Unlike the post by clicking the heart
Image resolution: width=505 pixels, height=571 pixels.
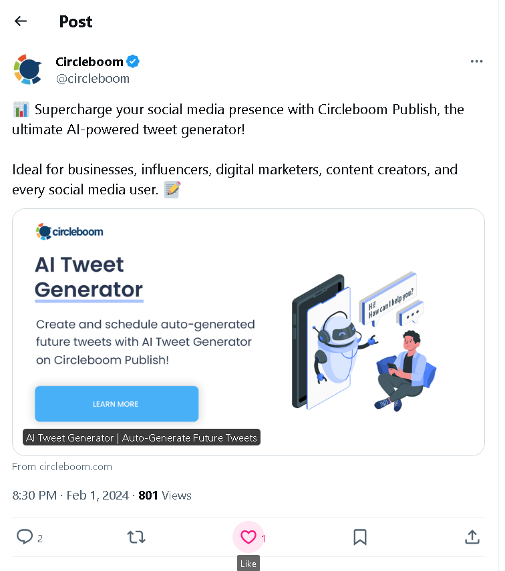248,537
